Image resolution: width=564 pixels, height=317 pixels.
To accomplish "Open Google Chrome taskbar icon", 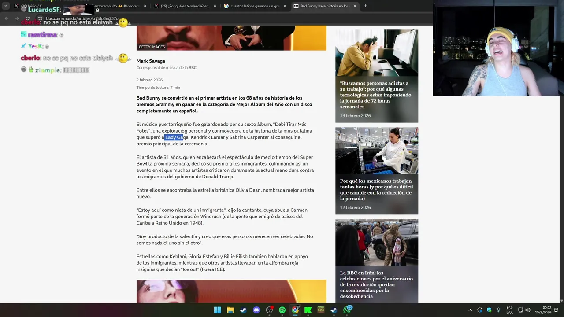I will tap(295, 310).
